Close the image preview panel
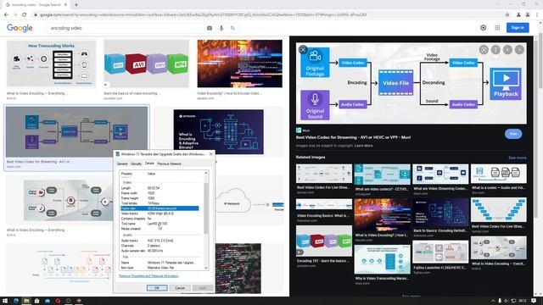This screenshot has height=305, width=543. coord(303,49)
